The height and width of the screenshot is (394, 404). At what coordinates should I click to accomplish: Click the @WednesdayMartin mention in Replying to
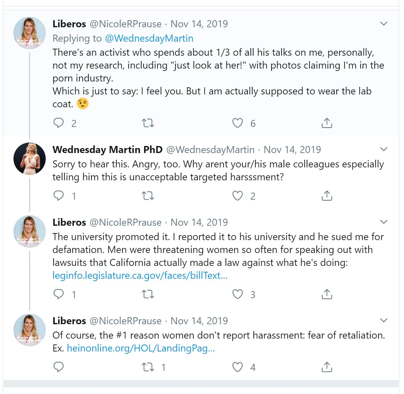click(x=149, y=38)
